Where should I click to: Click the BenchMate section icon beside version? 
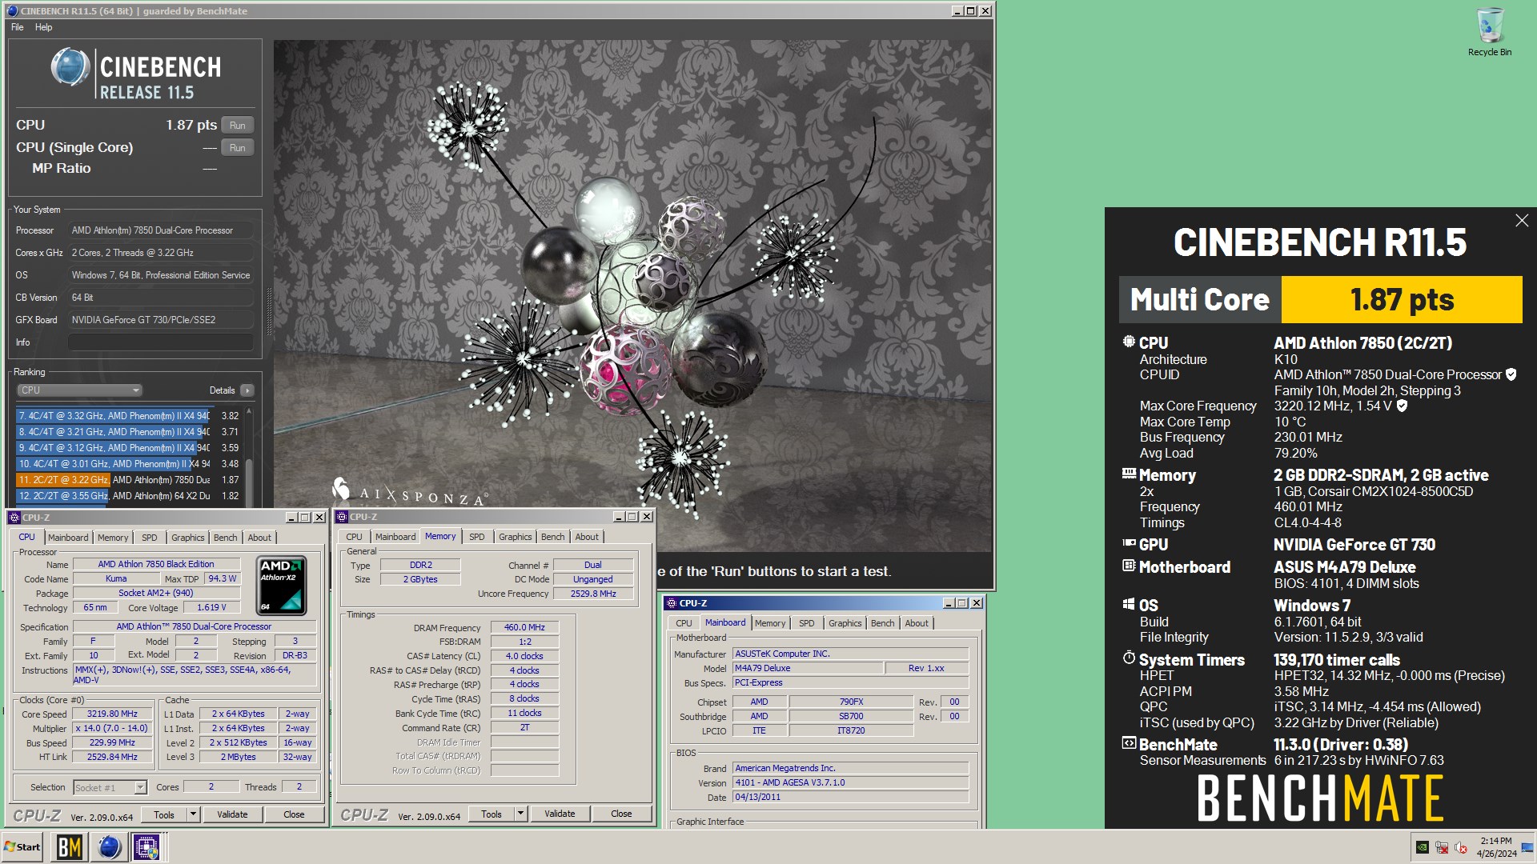tap(1129, 743)
